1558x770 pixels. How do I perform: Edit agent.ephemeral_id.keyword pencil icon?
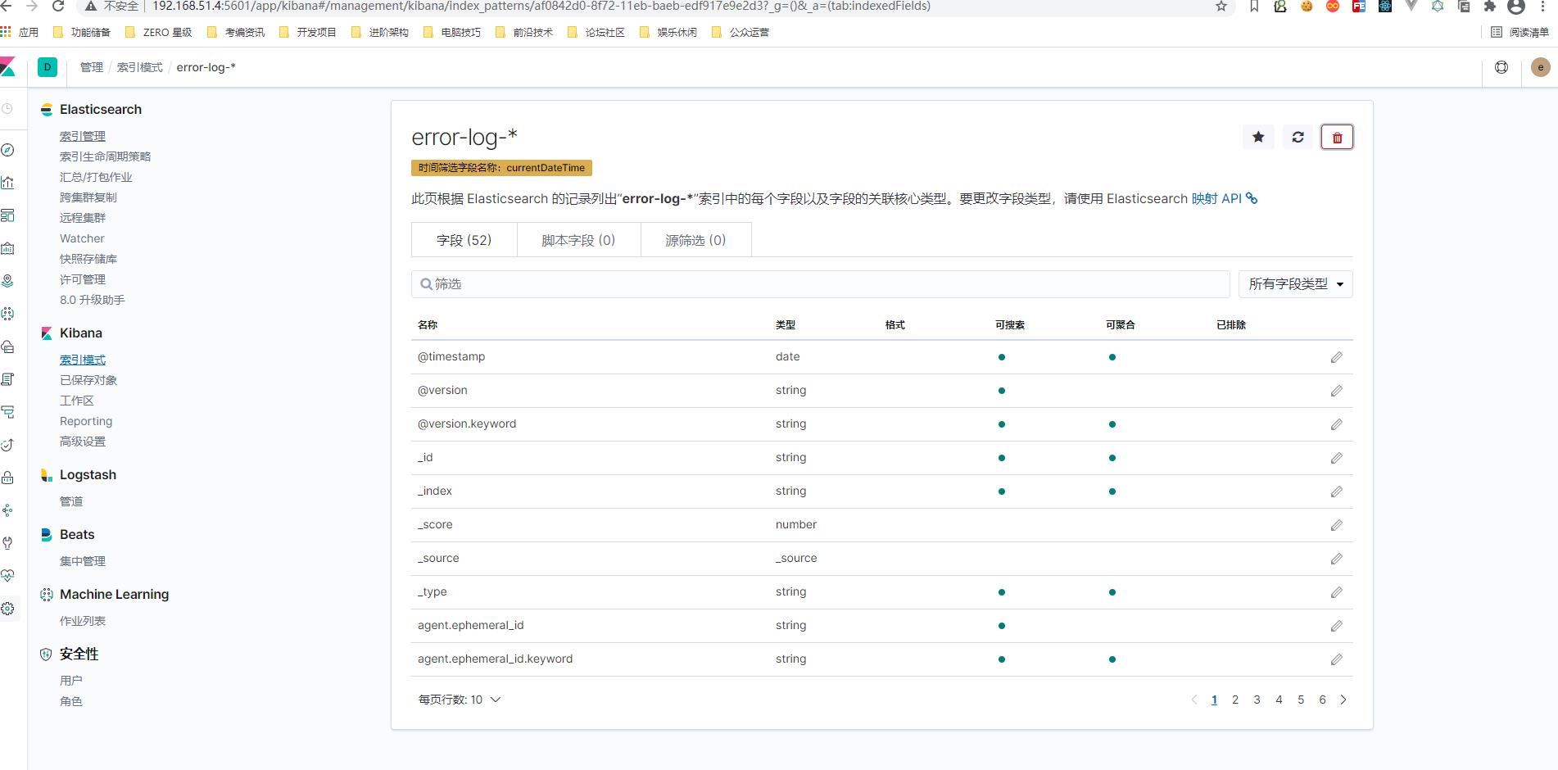1336,659
